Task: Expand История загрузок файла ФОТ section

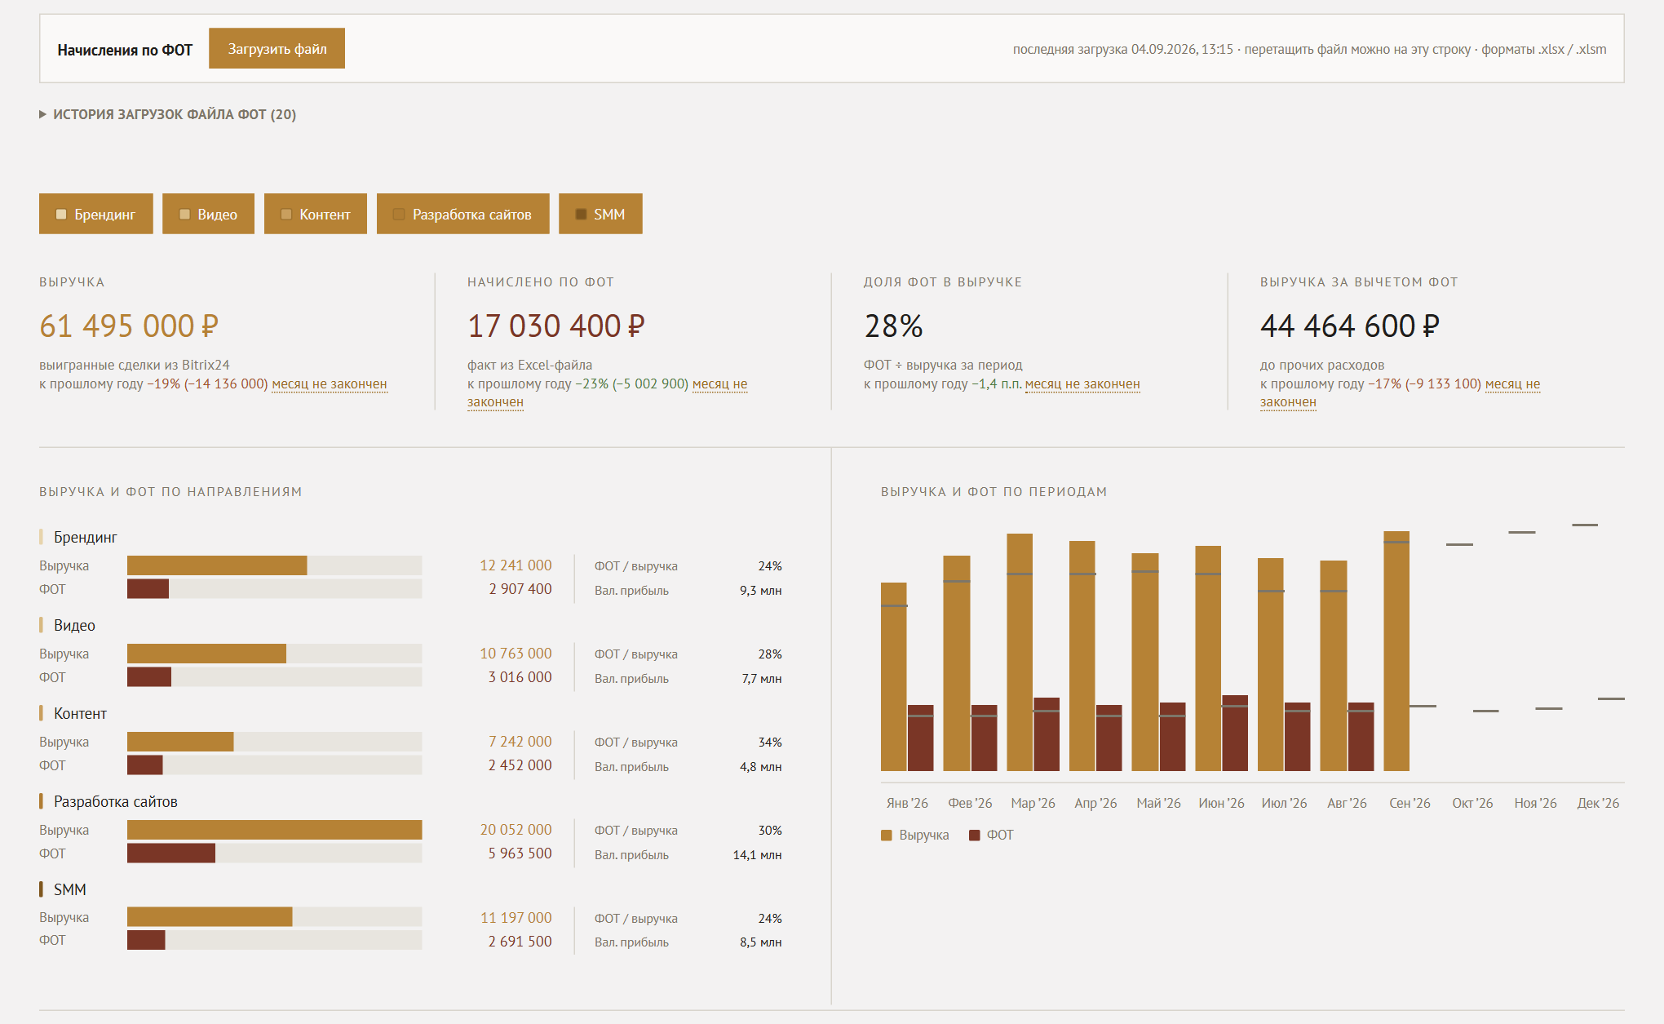Action: 168,114
